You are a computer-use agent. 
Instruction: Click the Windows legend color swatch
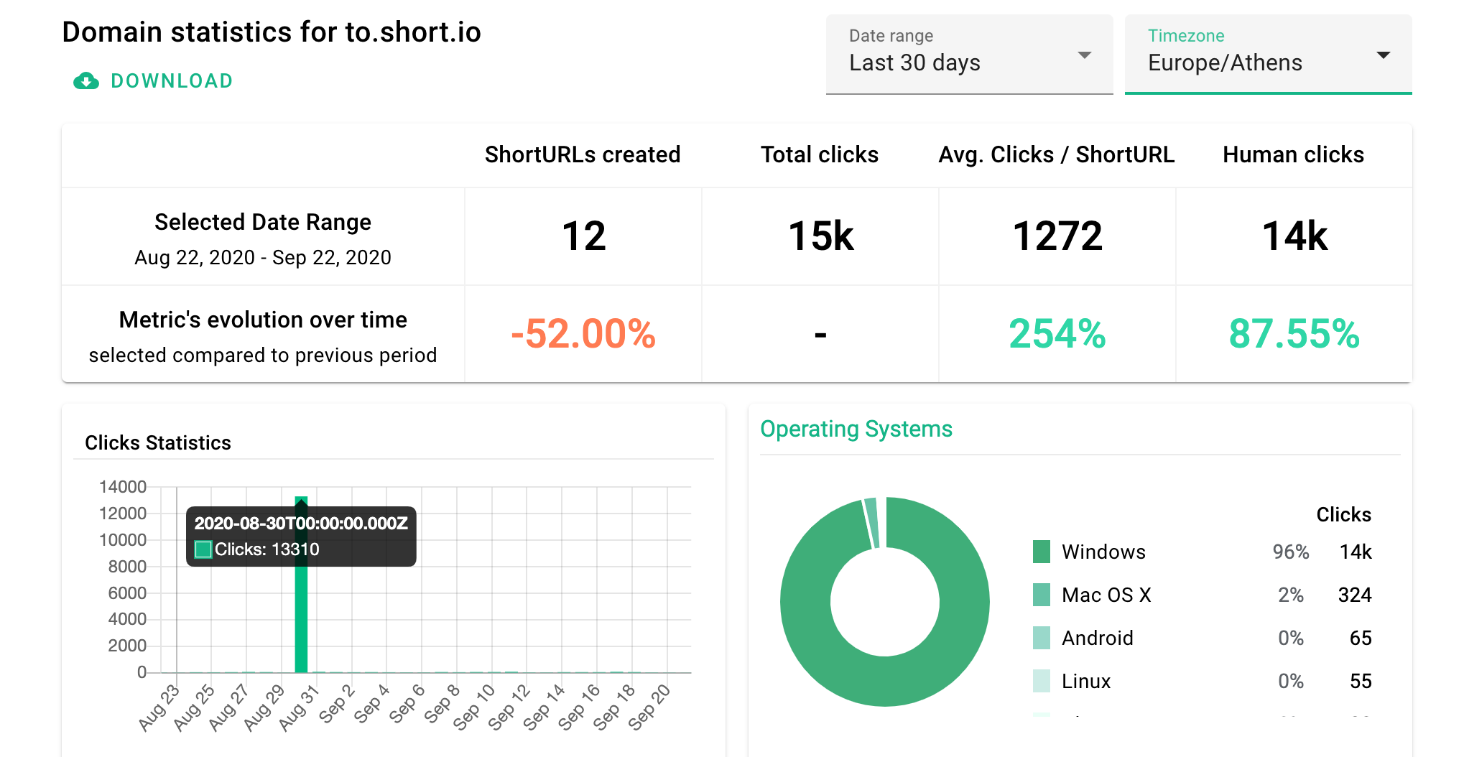pyautogui.click(x=1041, y=552)
